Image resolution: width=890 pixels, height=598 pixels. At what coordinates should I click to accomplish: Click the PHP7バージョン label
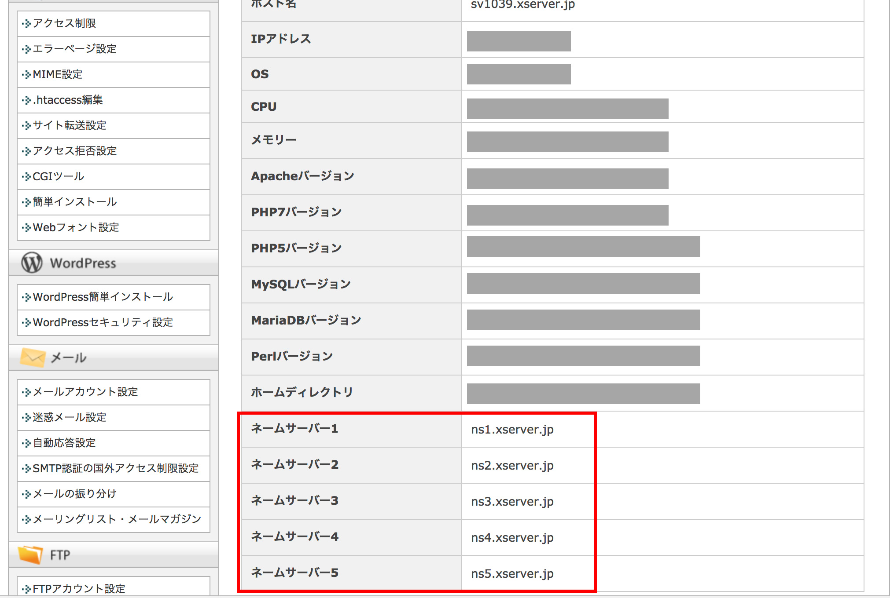(x=296, y=212)
